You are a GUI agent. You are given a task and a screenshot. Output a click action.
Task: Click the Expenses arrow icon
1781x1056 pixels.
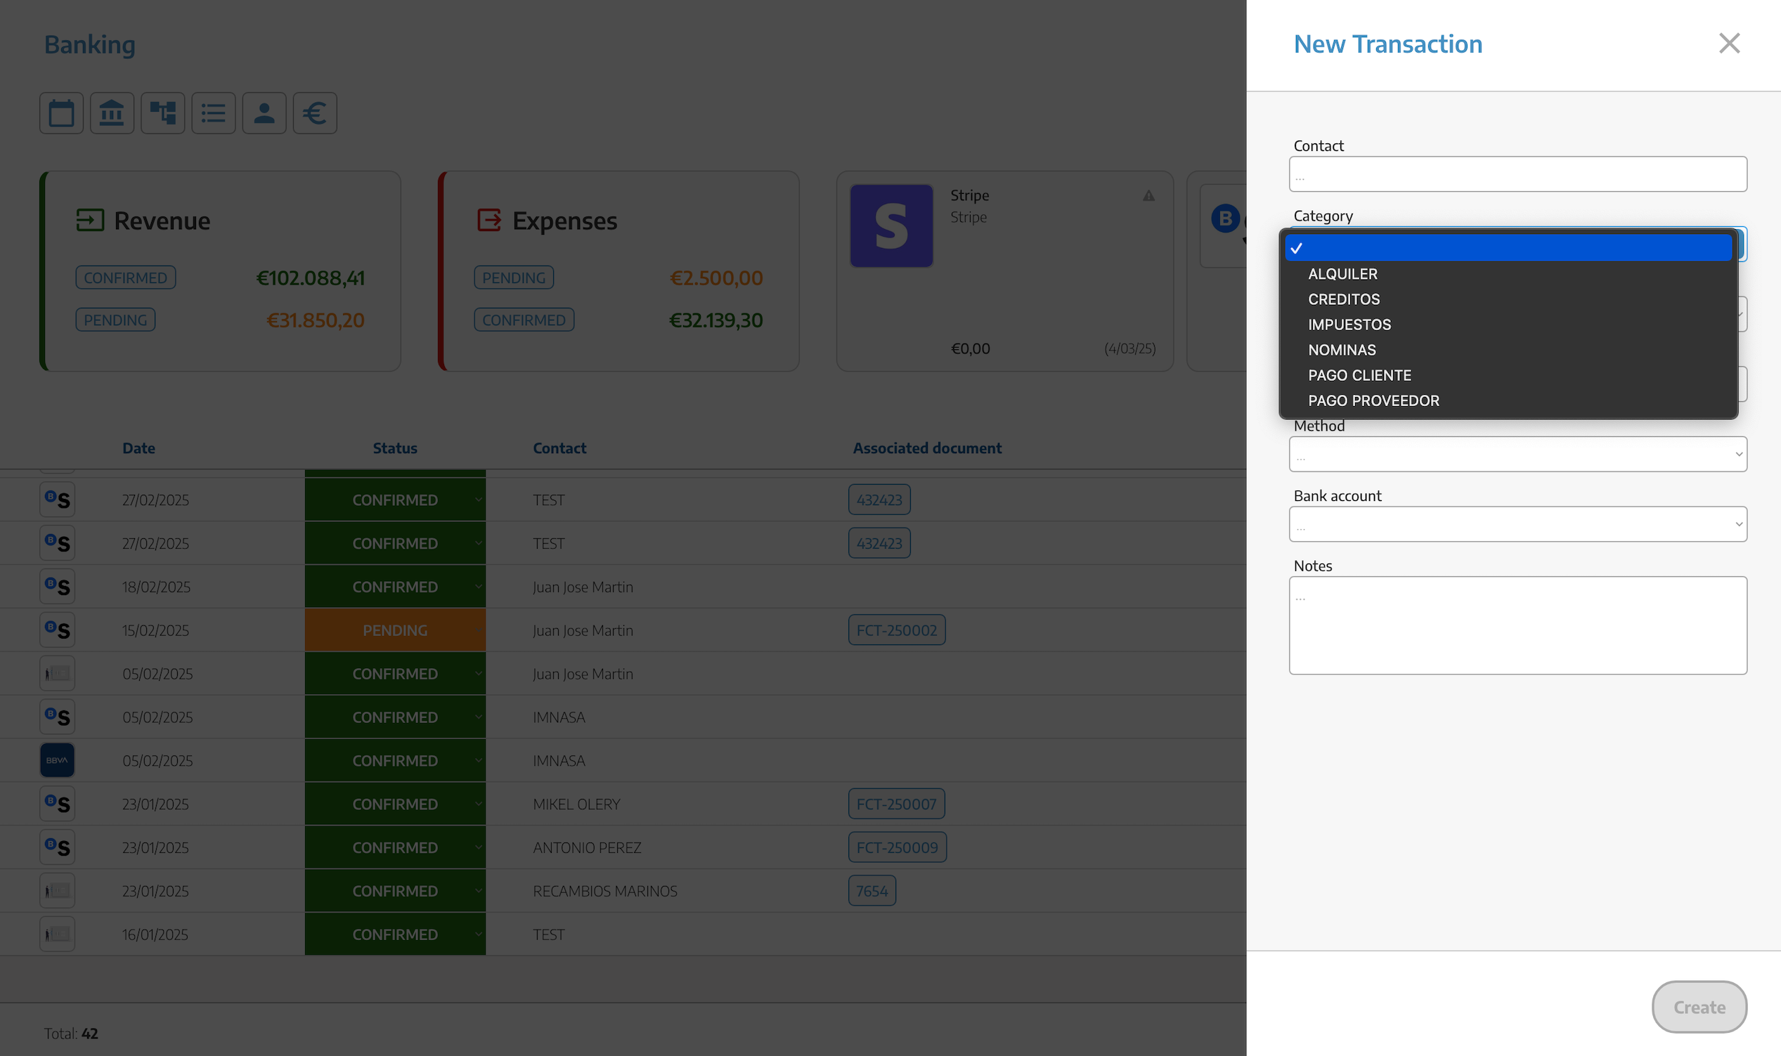(x=489, y=220)
